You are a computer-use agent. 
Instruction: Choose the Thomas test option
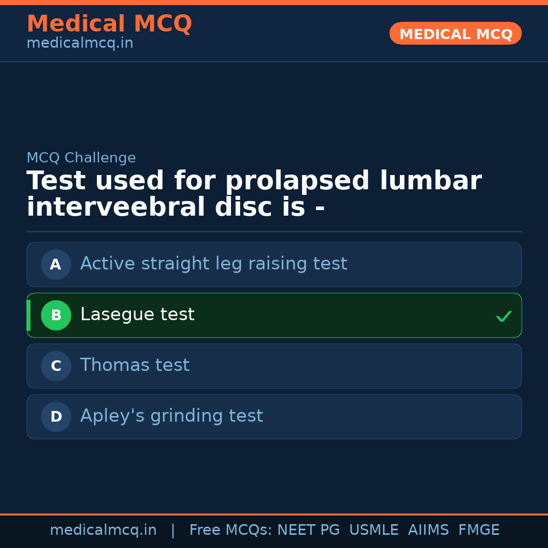coord(135,365)
